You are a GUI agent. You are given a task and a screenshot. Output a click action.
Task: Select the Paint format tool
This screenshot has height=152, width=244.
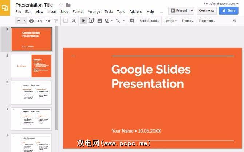coord(56,20)
